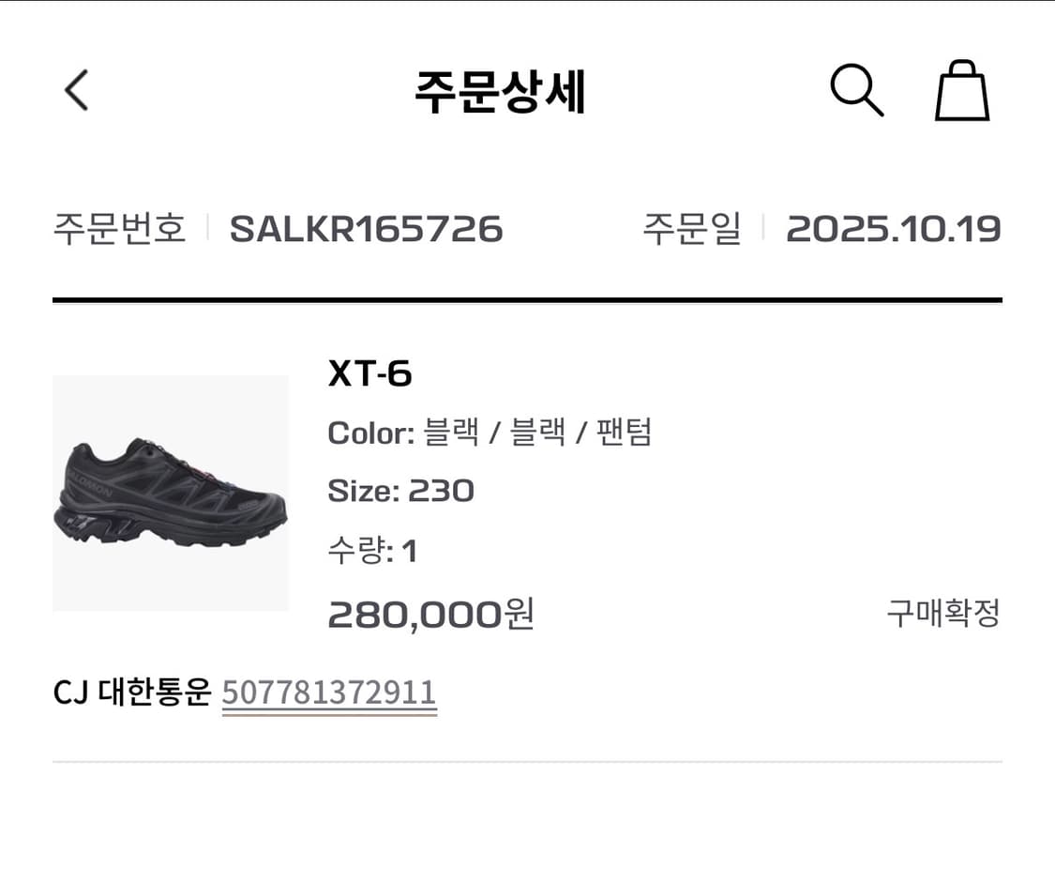Click the 280,000원 price
The width and height of the screenshot is (1055, 882).
click(430, 615)
